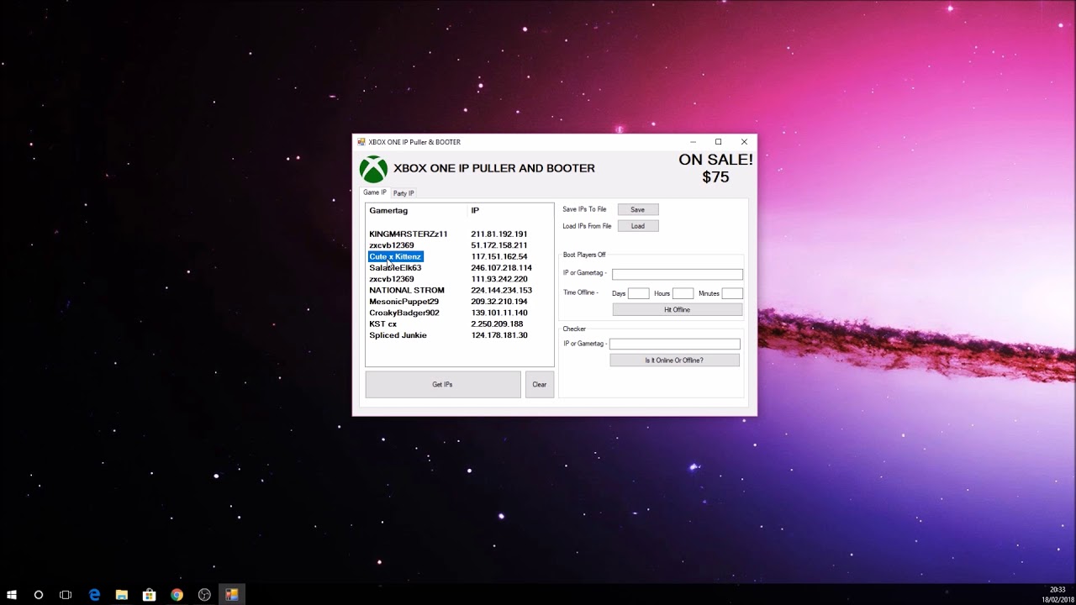Image resolution: width=1076 pixels, height=605 pixels.
Task: Click IP address 224.144.234.153
Action: pos(501,291)
